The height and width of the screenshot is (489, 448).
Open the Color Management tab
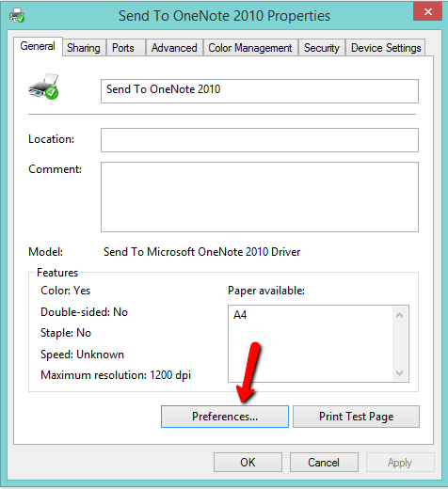[250, 48]
